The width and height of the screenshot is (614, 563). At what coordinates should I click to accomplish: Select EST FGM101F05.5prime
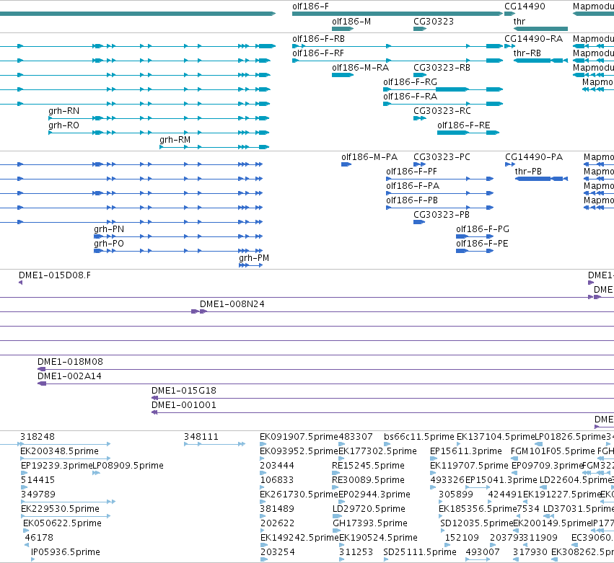click(x=515, y=458)
